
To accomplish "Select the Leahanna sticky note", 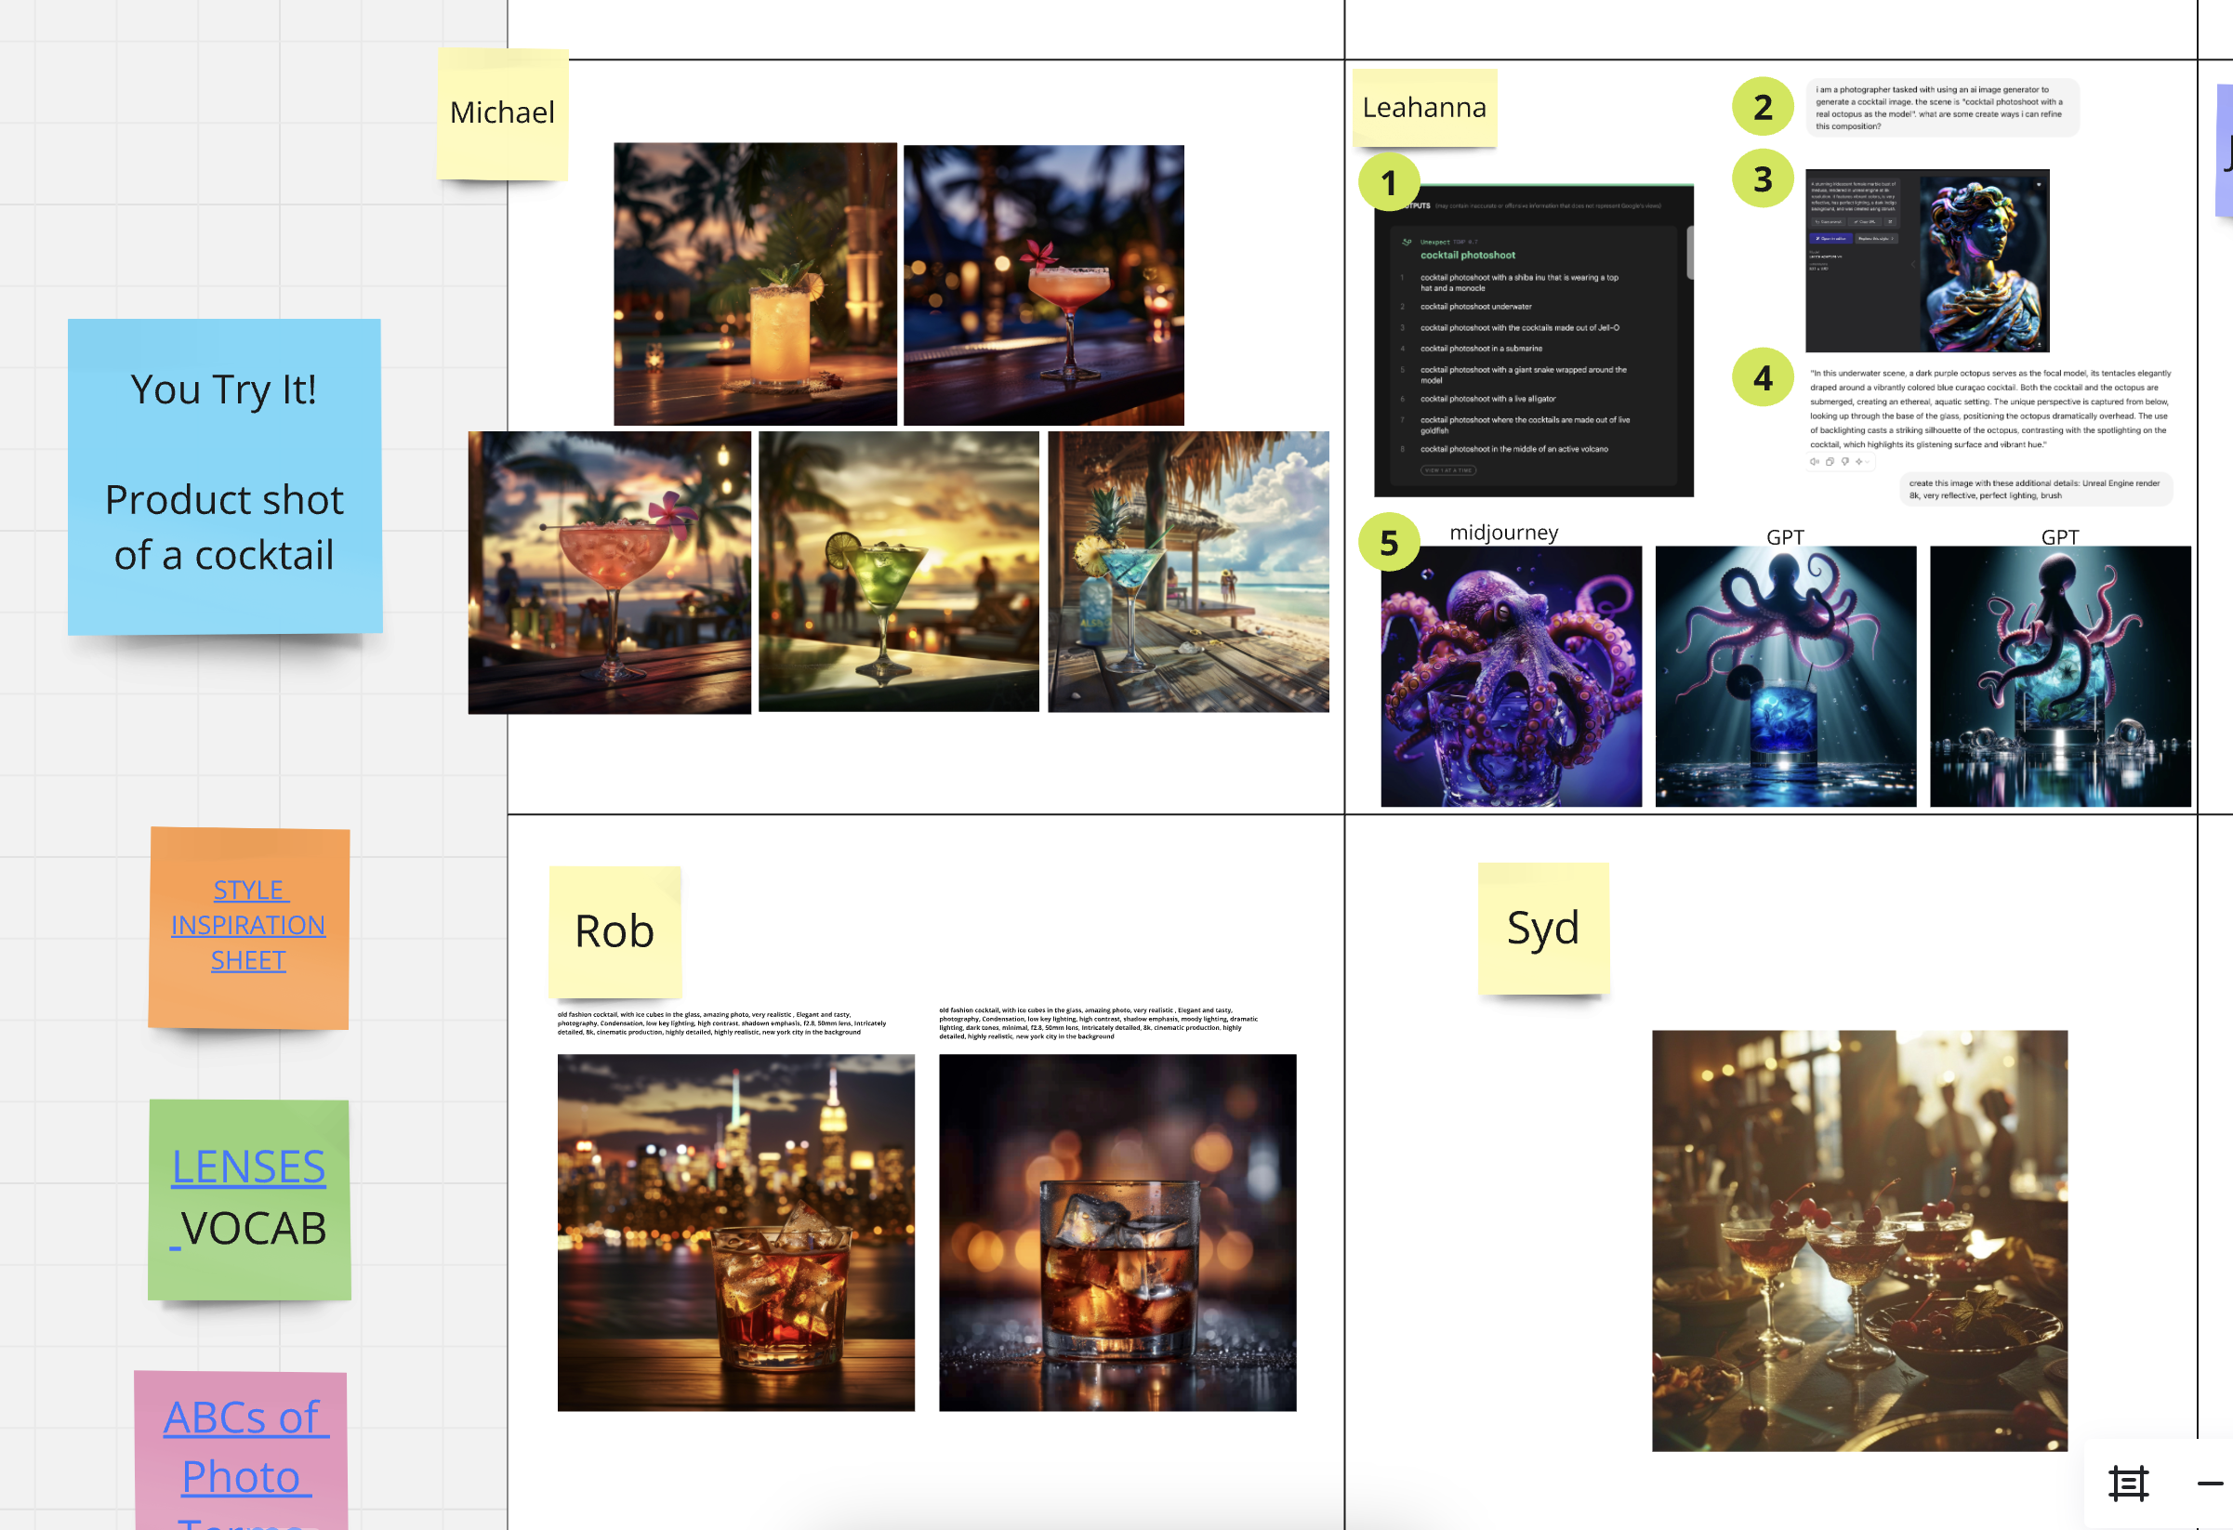I will point(1424,108).
